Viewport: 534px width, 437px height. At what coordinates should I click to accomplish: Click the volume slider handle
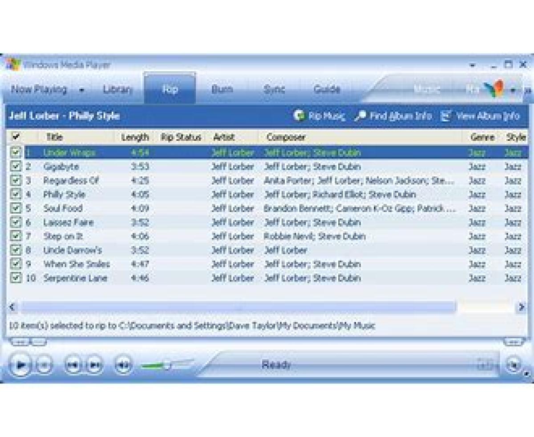pos(167,365)
